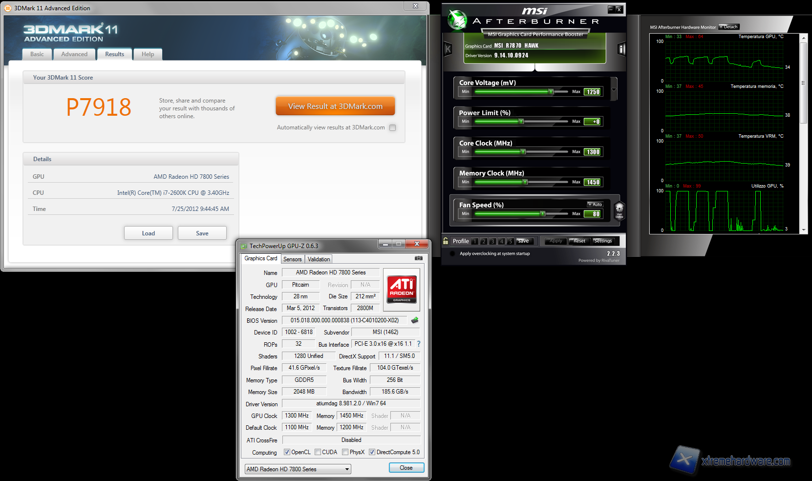Click the profile lock padlock icon
This screenshot has width=812, height=481.
tap(446, 241)
